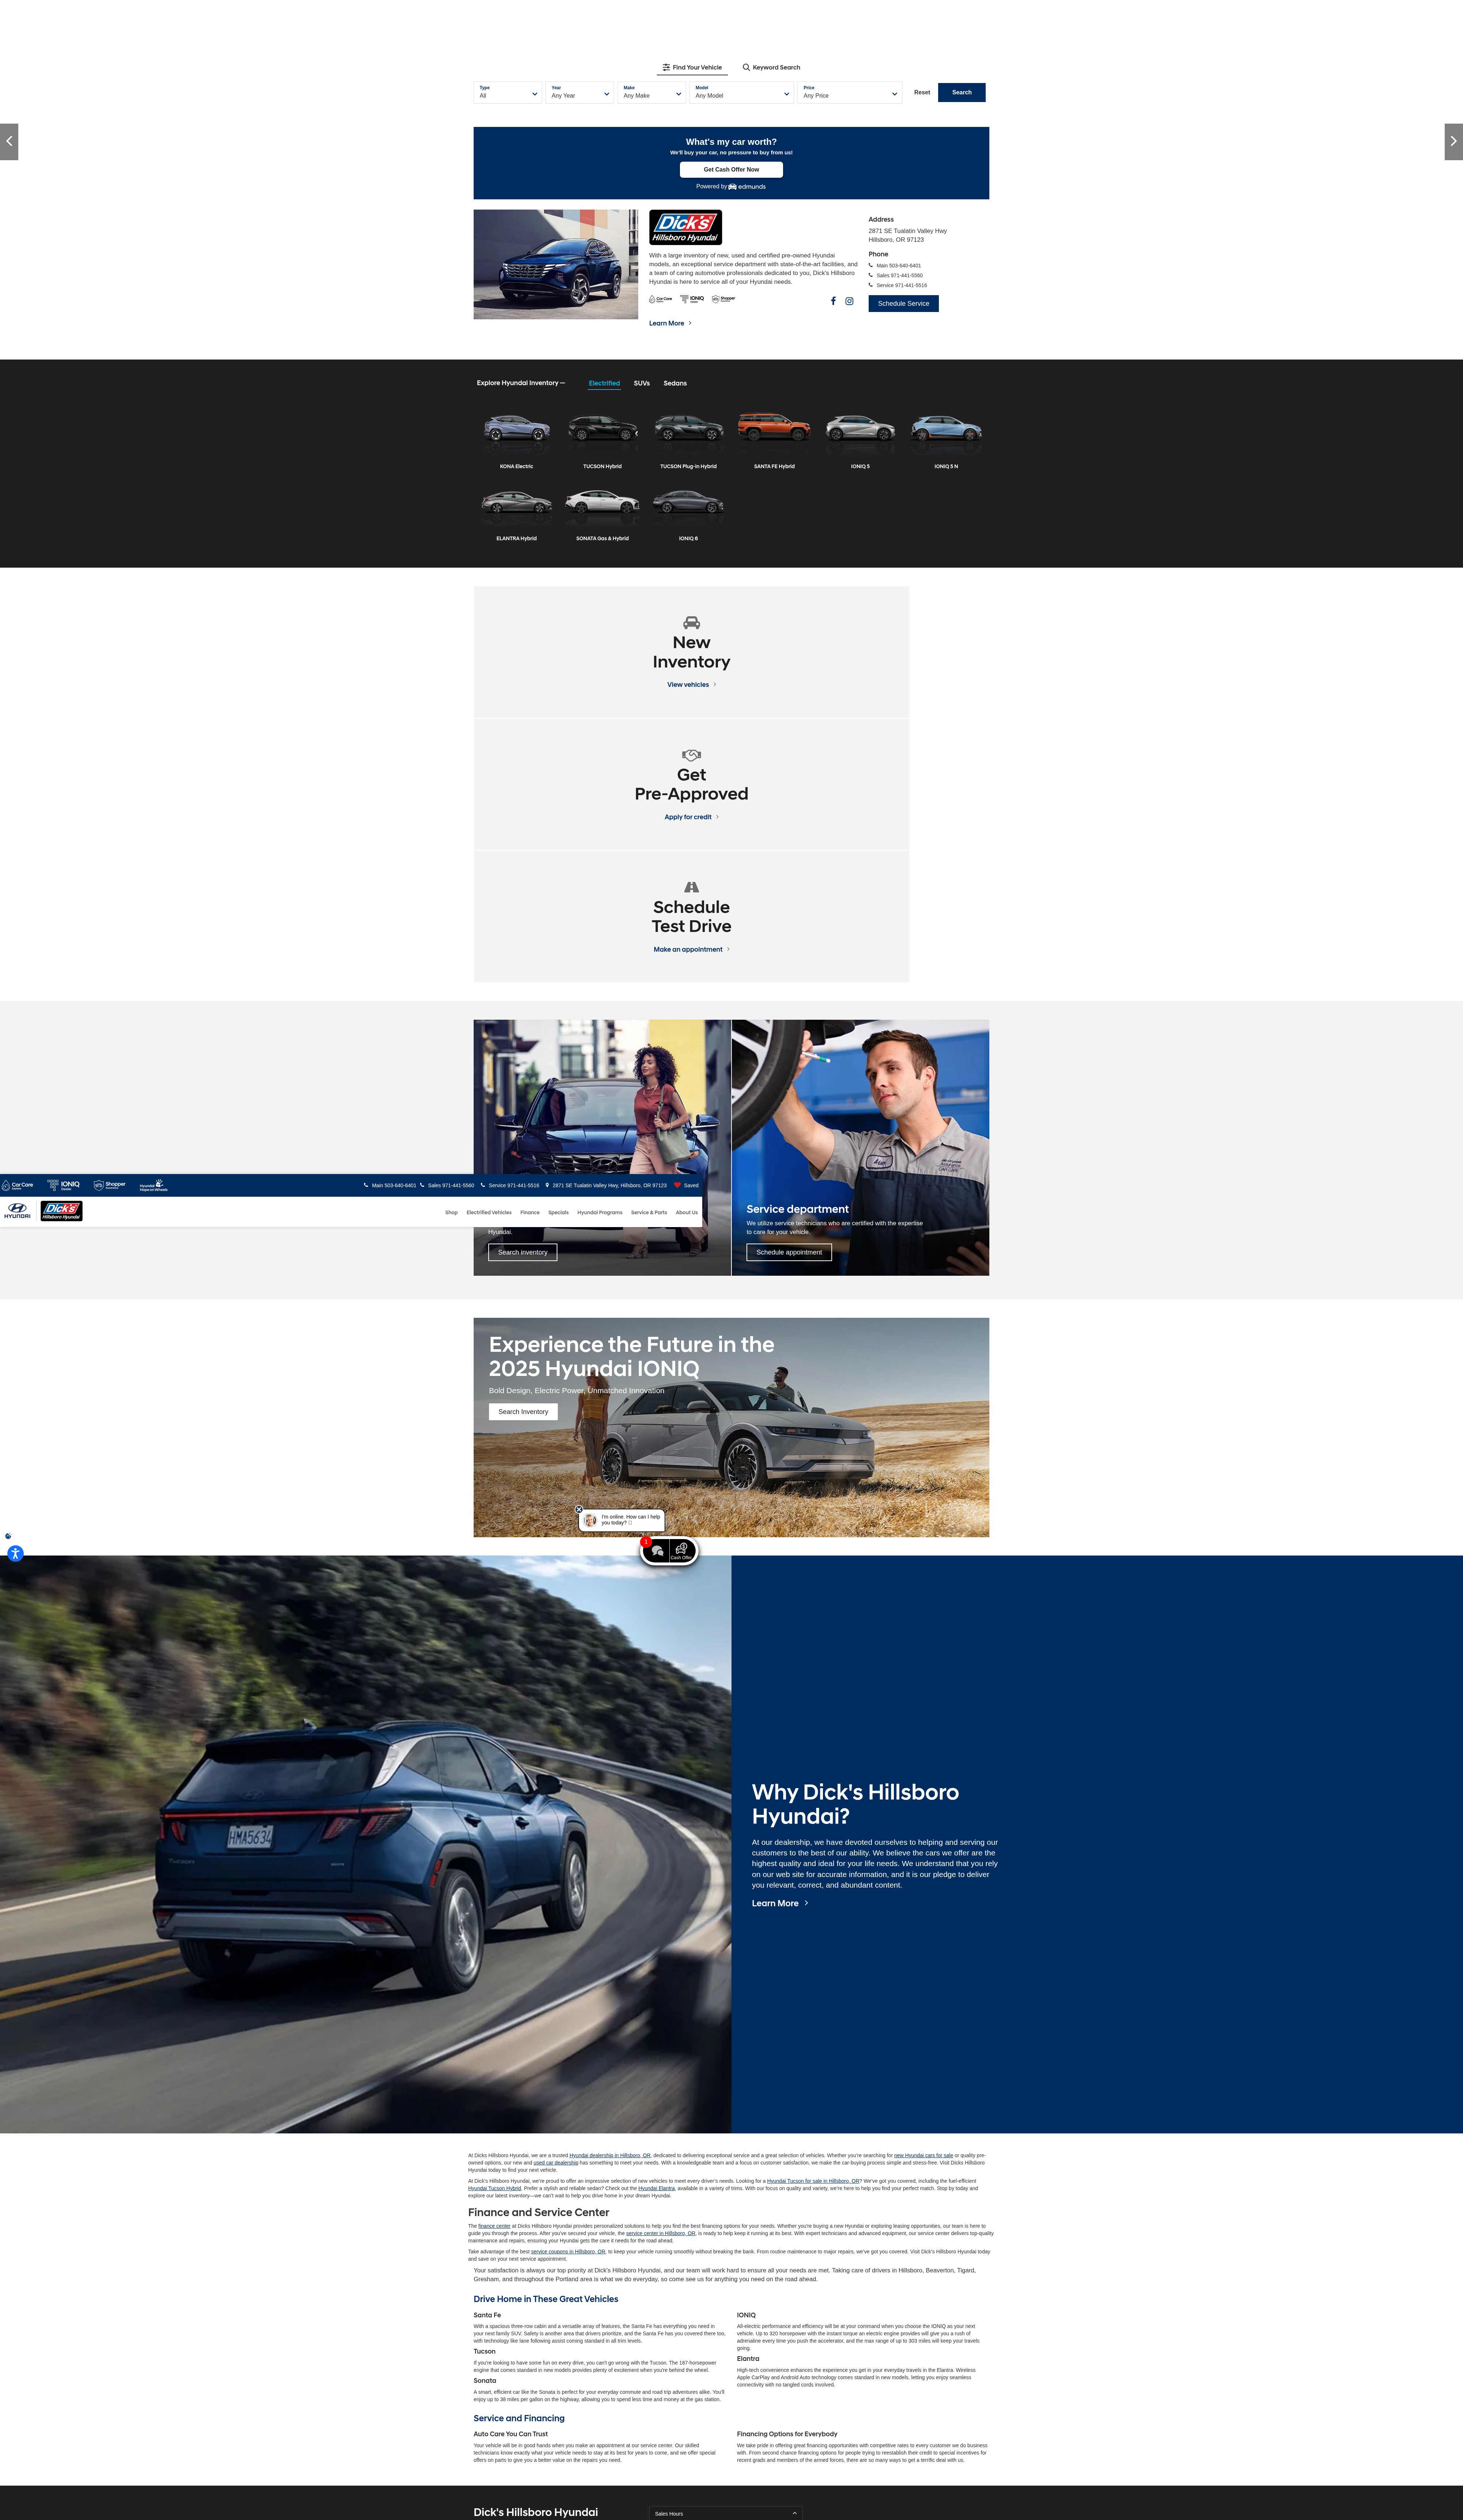Open the Facebook icon in the dealer card
This screenshot has height=2520, width=1463.
[x=833, y=301]
